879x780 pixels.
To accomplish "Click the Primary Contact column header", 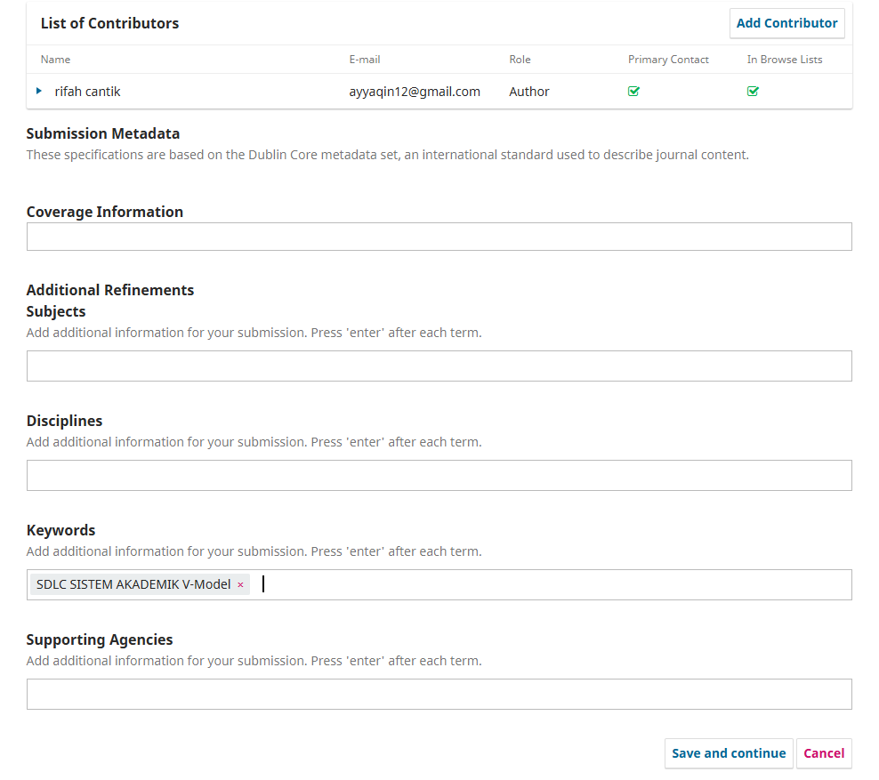I will [x=668, y=60].
